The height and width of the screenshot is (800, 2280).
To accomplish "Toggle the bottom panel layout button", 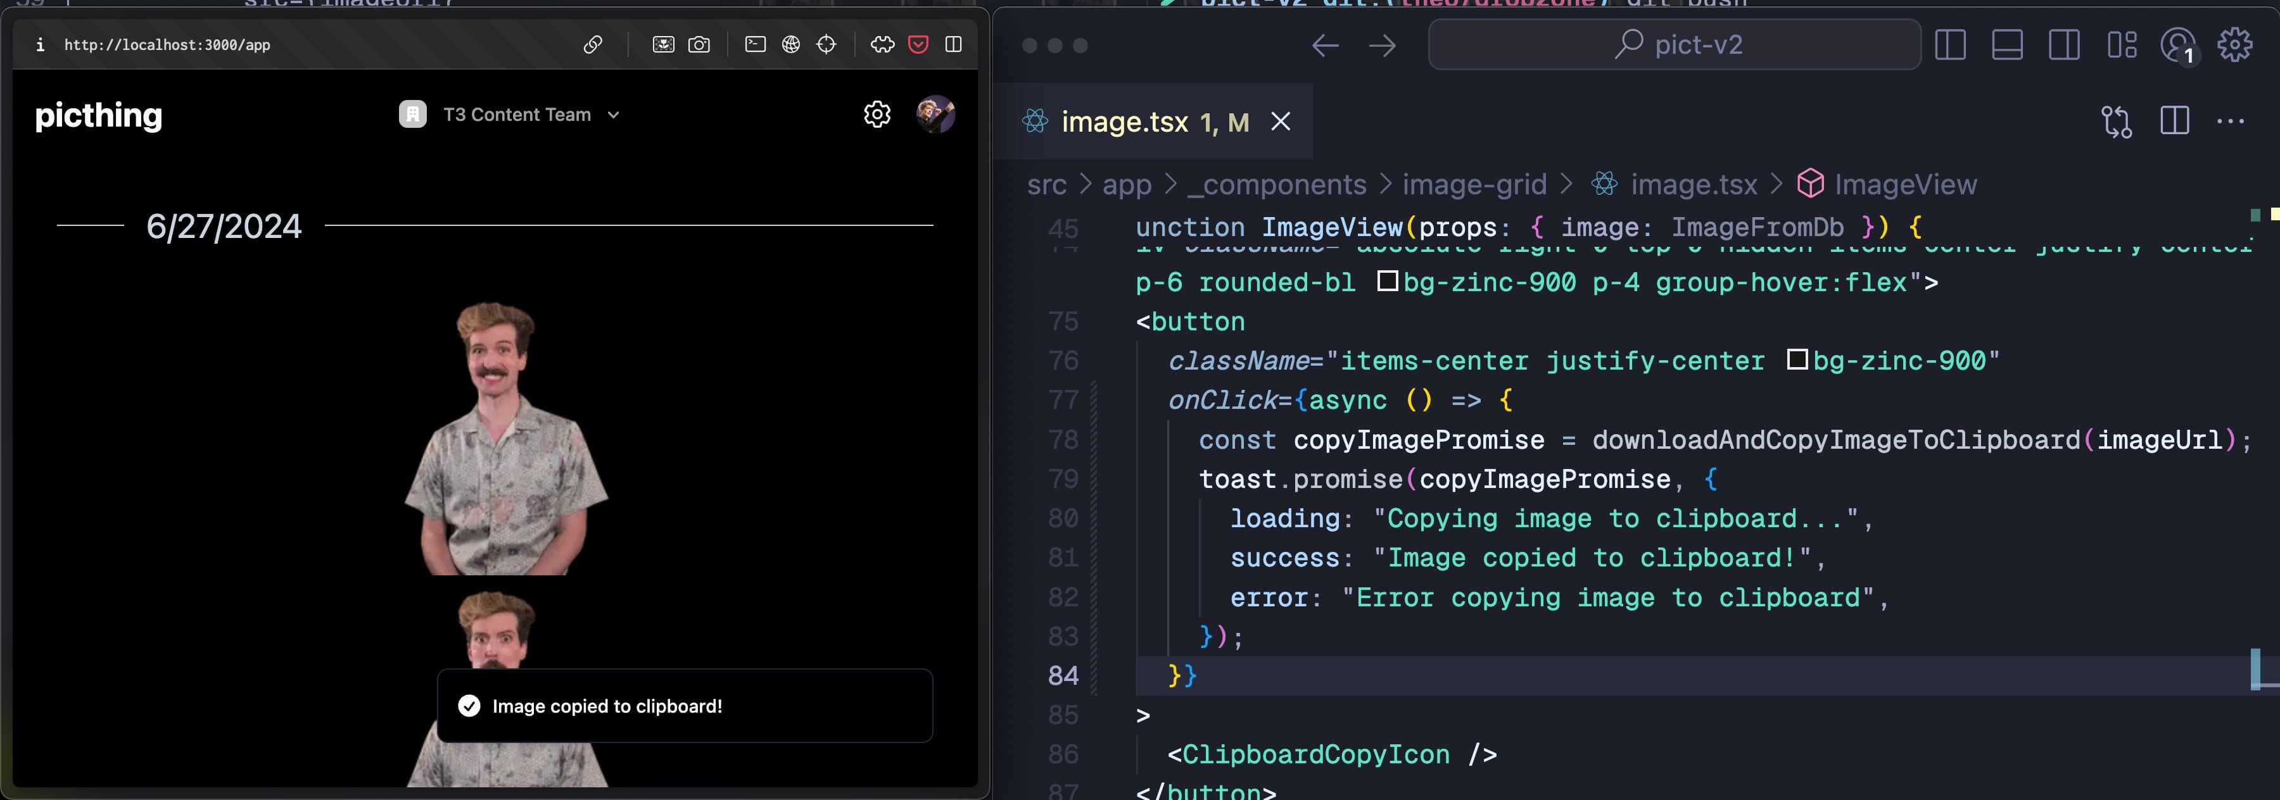I will click(2006, 45).
